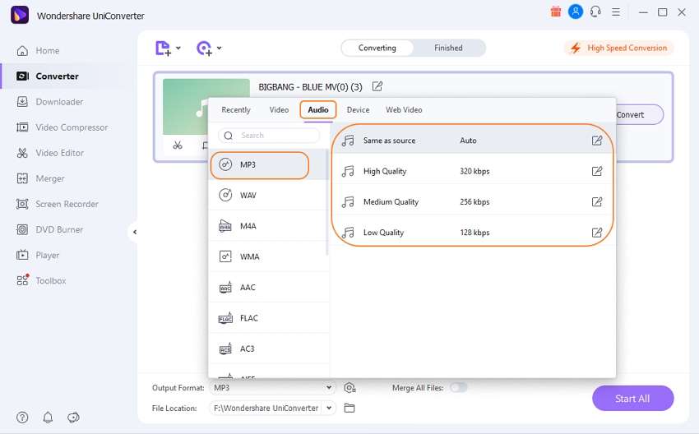Switch to the Video format tab
The image size is (699, 434).
click(279, 109)
